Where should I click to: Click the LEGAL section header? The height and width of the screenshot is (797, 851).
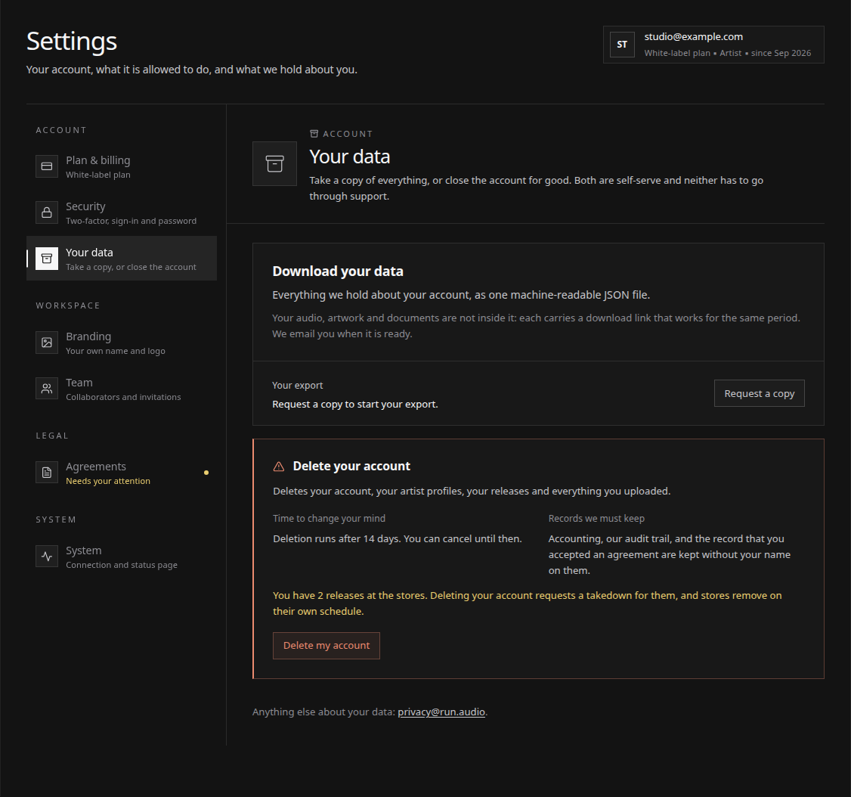click(x=52, y=436)
